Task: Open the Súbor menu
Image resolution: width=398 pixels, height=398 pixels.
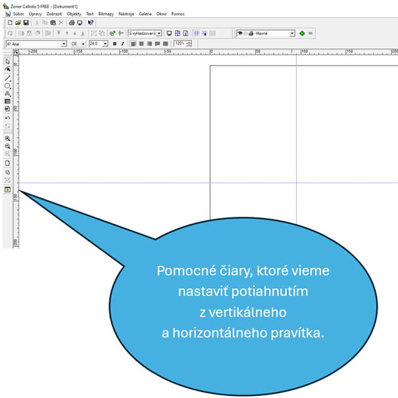Action: (18, 13)
